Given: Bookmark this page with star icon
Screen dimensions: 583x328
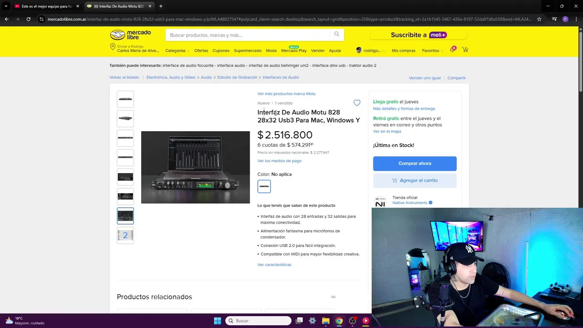Looking at the screenshot, I should point(539,19).
